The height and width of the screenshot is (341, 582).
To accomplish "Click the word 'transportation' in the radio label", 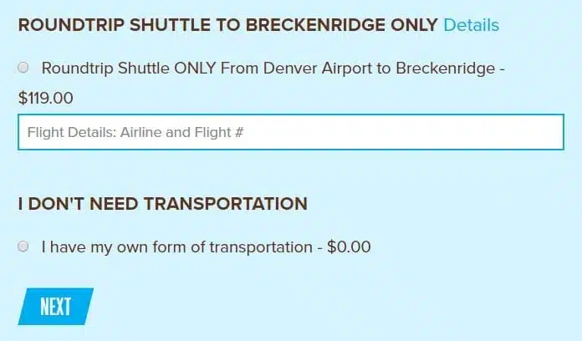I will point(259,247).
